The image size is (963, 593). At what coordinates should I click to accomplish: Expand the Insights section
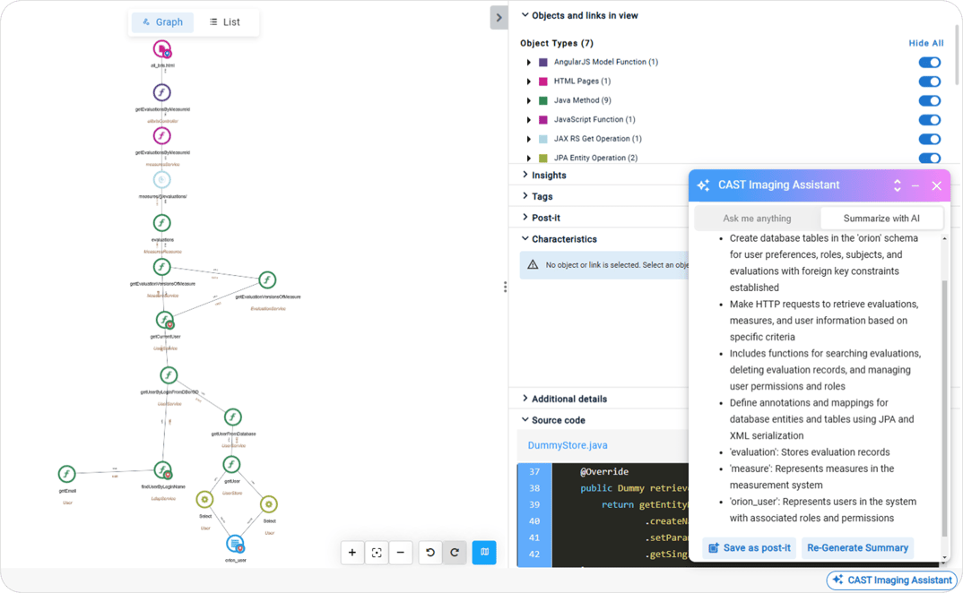[549, 176]
